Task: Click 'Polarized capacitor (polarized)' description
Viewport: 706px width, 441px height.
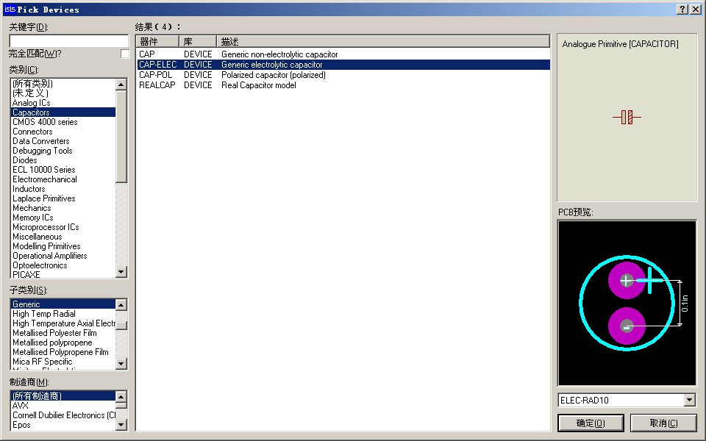Action: pos(274,75)
